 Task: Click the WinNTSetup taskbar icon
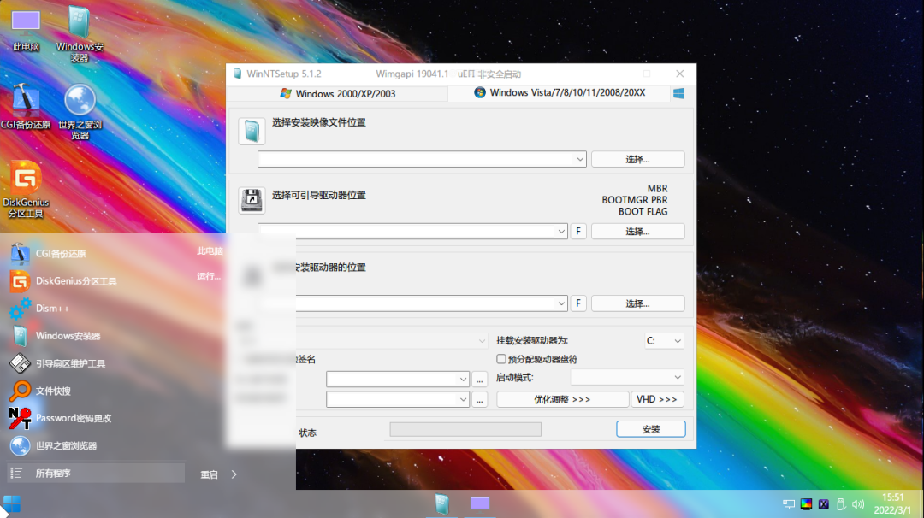tap(442, 503)
